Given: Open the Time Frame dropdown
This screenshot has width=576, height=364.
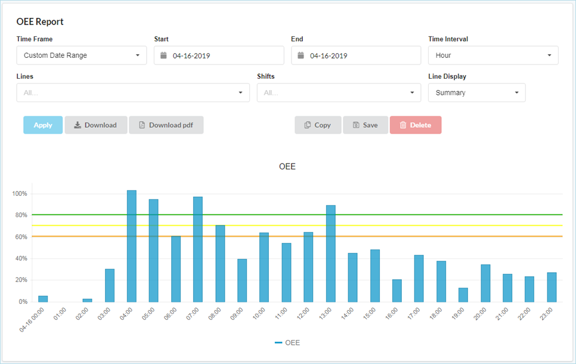Looking at the screenshot, I should click(x=82, y=55).
